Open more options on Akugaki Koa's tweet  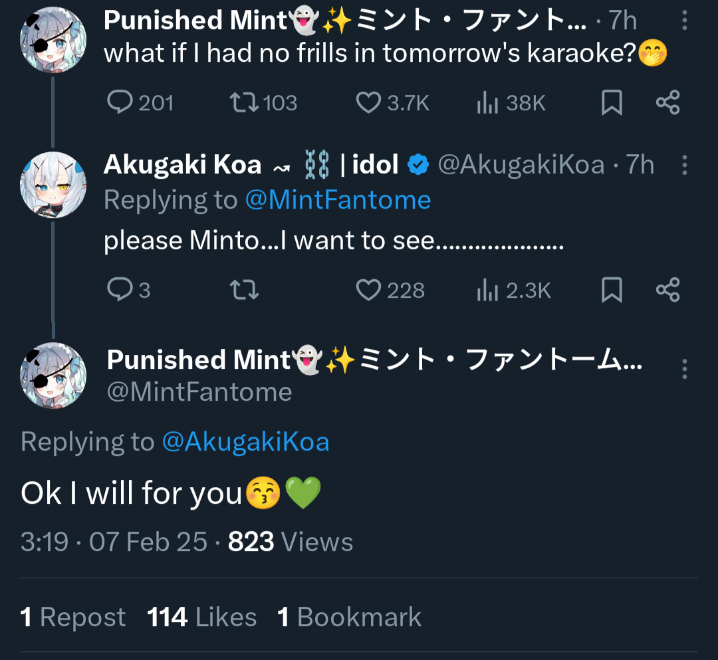tap(685, 165)
